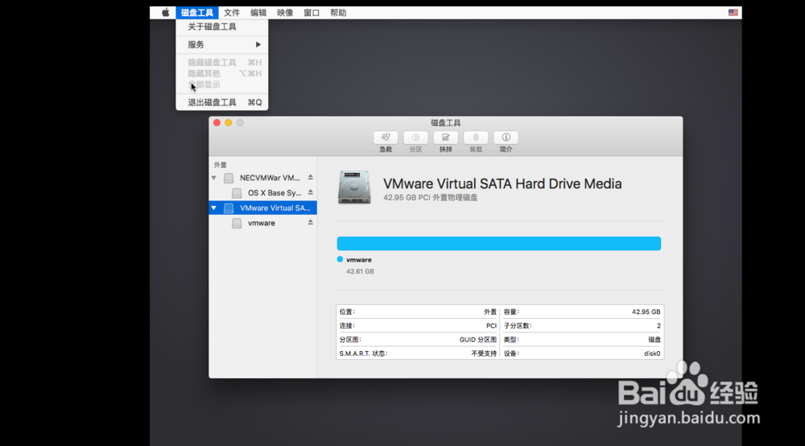Click the Erase (抹掉) toolbar icon
This screenshot has width=805, height=446.
coord(446,138)
